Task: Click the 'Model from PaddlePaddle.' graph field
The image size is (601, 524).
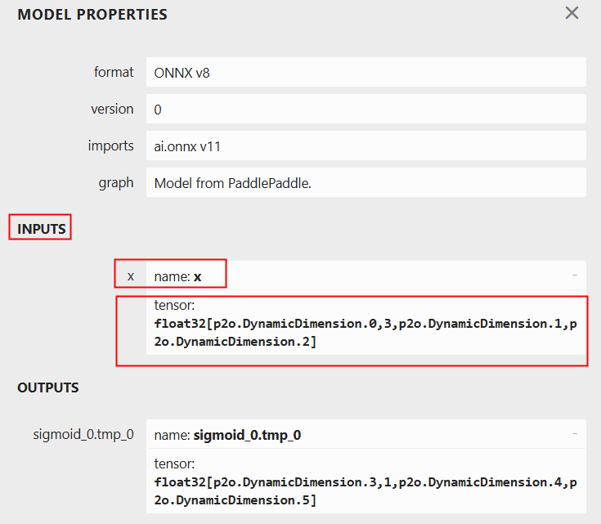Action: pyautogui.click(x=366, y=182)
